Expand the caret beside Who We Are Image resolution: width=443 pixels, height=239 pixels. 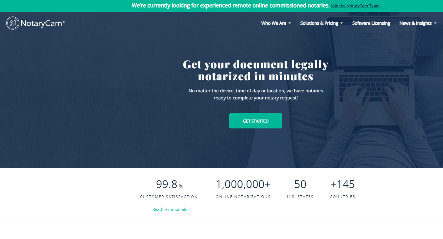point(290,23)
